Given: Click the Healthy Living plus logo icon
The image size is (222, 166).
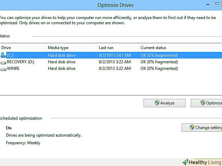Looking at the screenshot, I should 185,162.
